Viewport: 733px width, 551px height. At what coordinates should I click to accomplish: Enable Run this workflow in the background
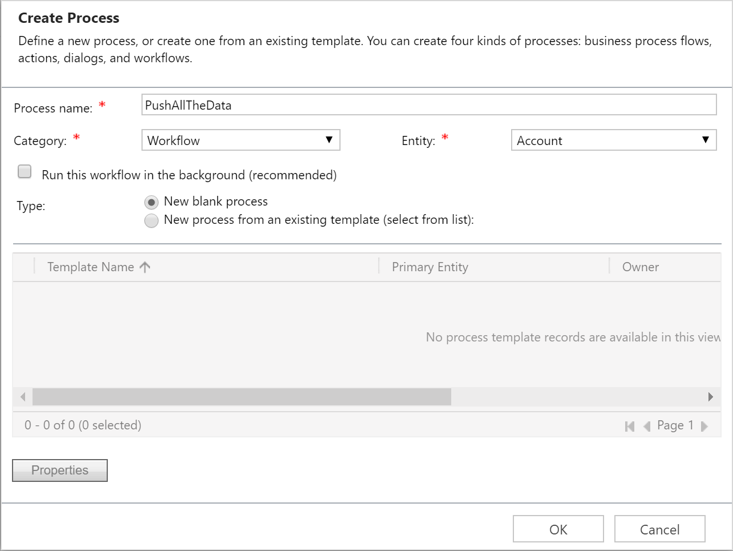click(x=25, y=172)
